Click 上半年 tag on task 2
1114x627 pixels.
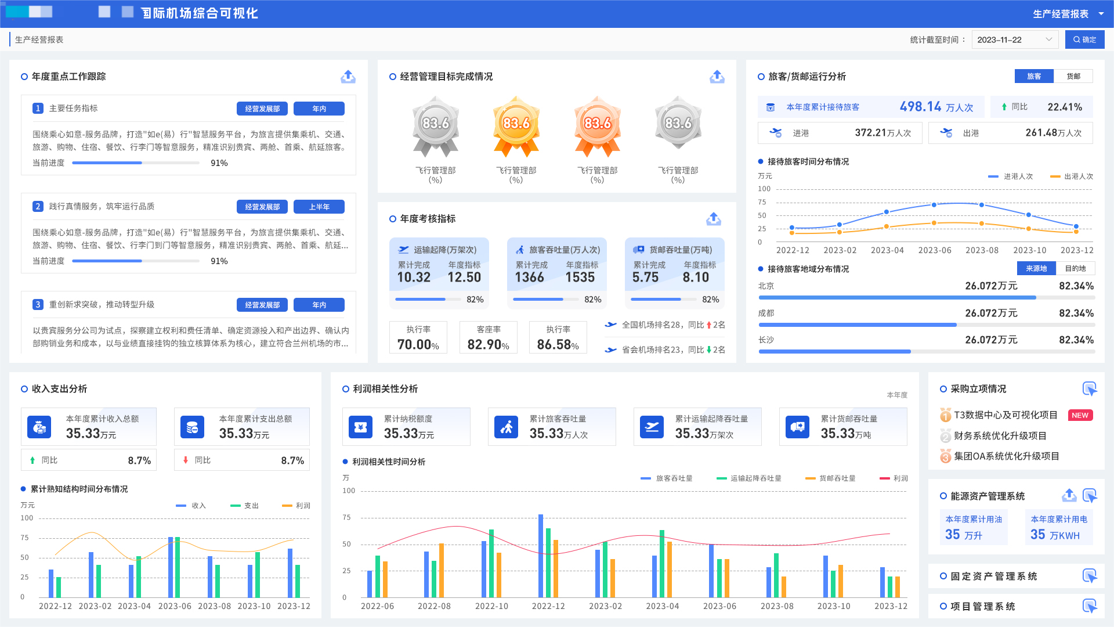click(319, 207)
